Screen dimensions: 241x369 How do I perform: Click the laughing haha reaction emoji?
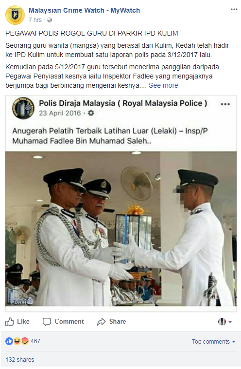pos(17,341)
